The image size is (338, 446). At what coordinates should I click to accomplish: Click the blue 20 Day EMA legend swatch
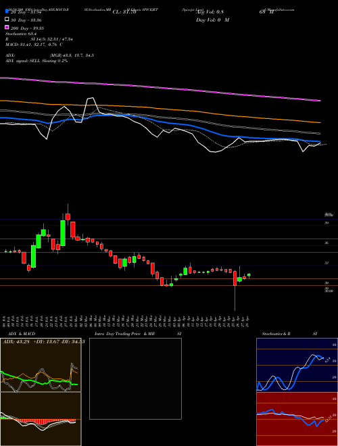coord(7,11)
